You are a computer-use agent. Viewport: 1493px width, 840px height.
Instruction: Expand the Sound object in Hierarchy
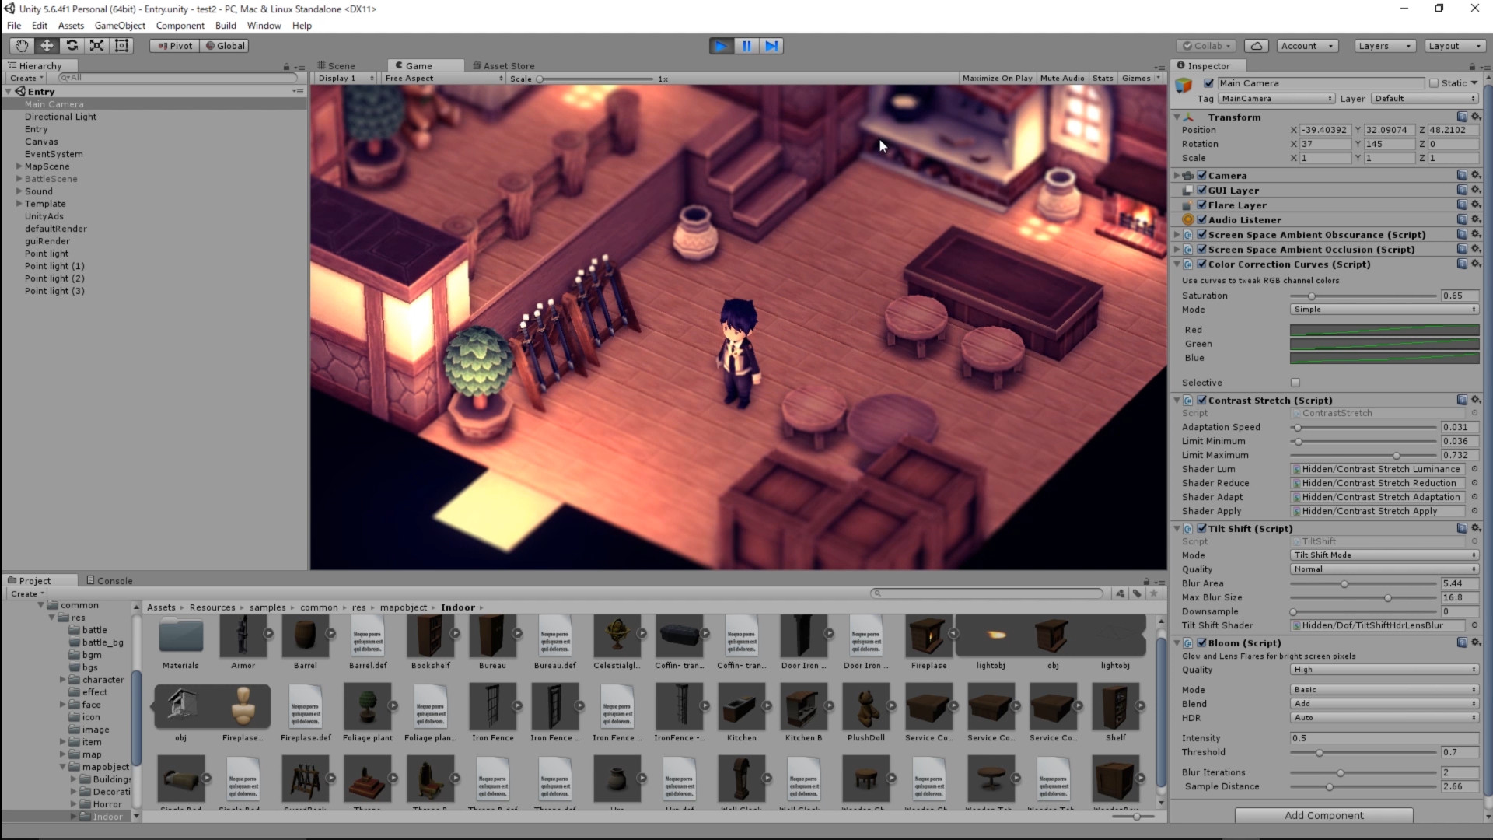coord(19,191)
